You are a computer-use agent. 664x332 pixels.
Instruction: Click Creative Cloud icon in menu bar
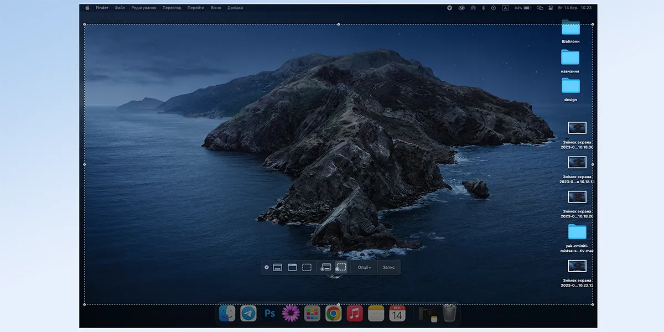[461, 8]
